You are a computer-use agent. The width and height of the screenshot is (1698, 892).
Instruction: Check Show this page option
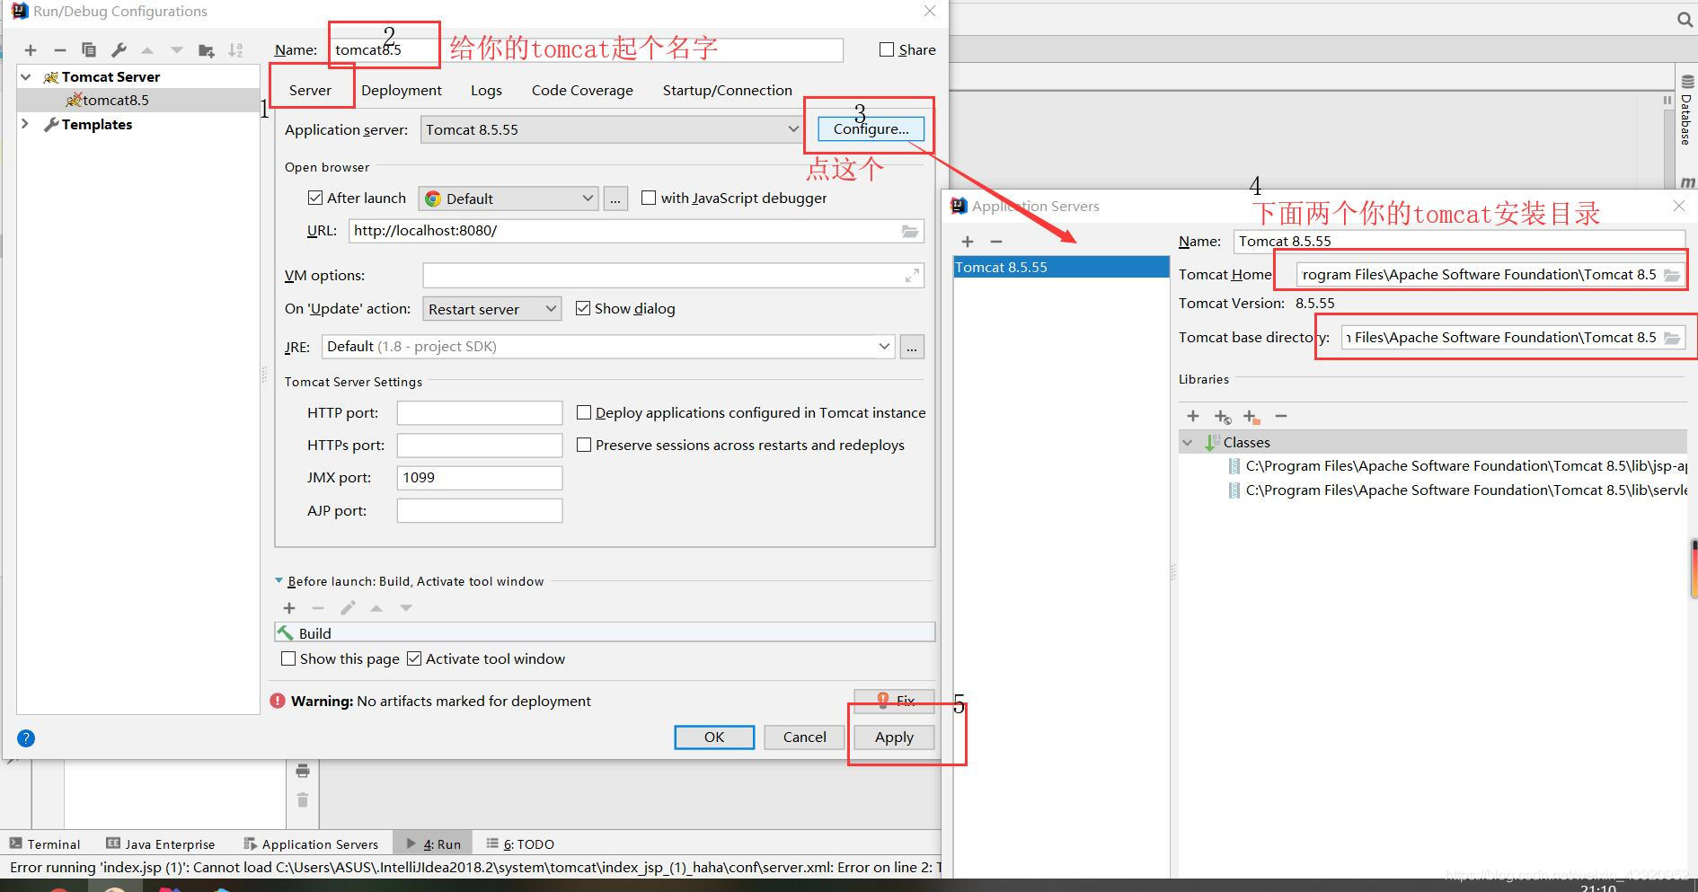pyautogui.click(x=288, y=658)
